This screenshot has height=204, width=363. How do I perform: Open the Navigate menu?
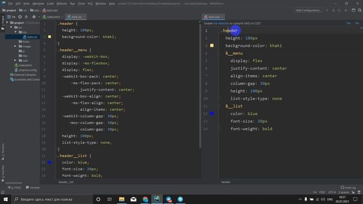click(x=38, y=3)
